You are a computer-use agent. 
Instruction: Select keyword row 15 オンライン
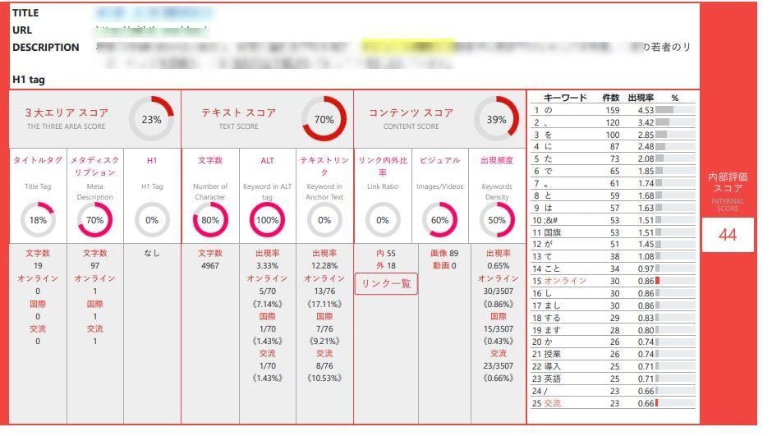(613, 281)
